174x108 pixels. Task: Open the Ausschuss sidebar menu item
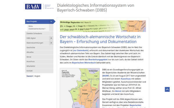[39, 62]
